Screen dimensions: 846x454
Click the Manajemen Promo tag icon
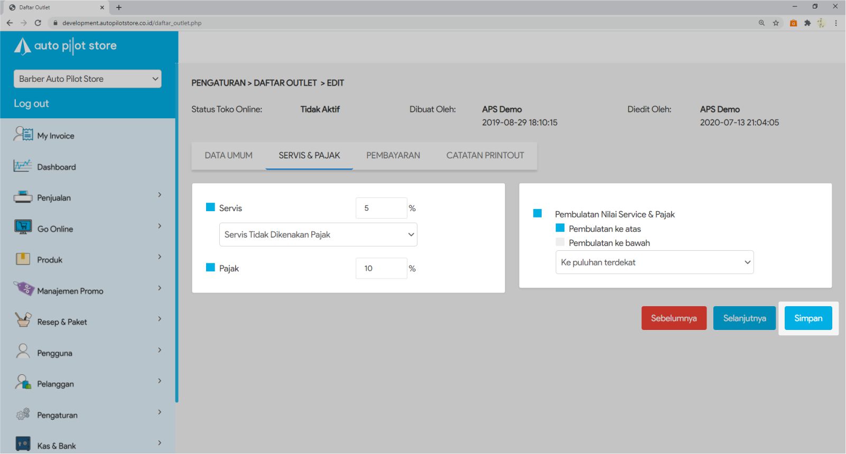click(23, 289)
